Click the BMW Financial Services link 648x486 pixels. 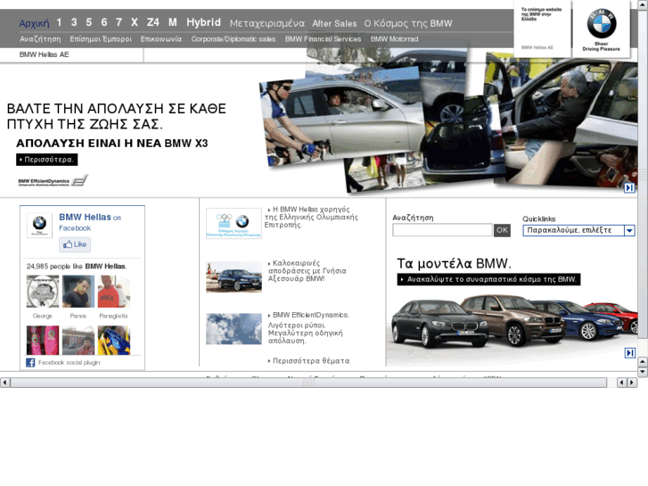pyautogui.click(x=324, y=39)
